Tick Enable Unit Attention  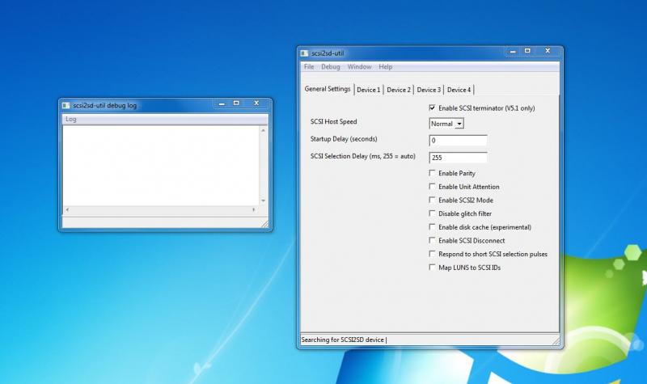pos(432,187)
